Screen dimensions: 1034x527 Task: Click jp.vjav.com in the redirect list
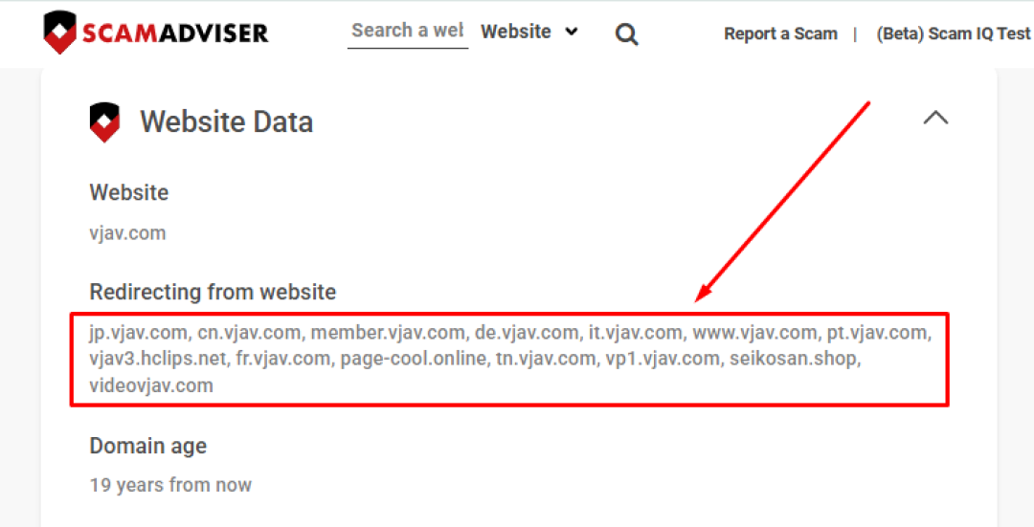137,333
